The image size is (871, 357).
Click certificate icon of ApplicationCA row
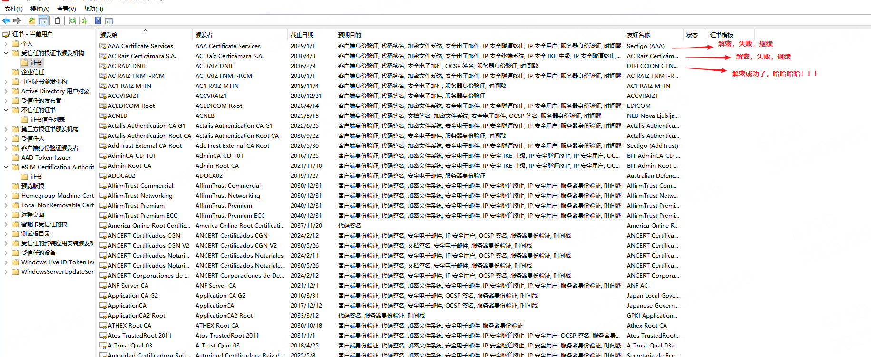tap(103, 306)
